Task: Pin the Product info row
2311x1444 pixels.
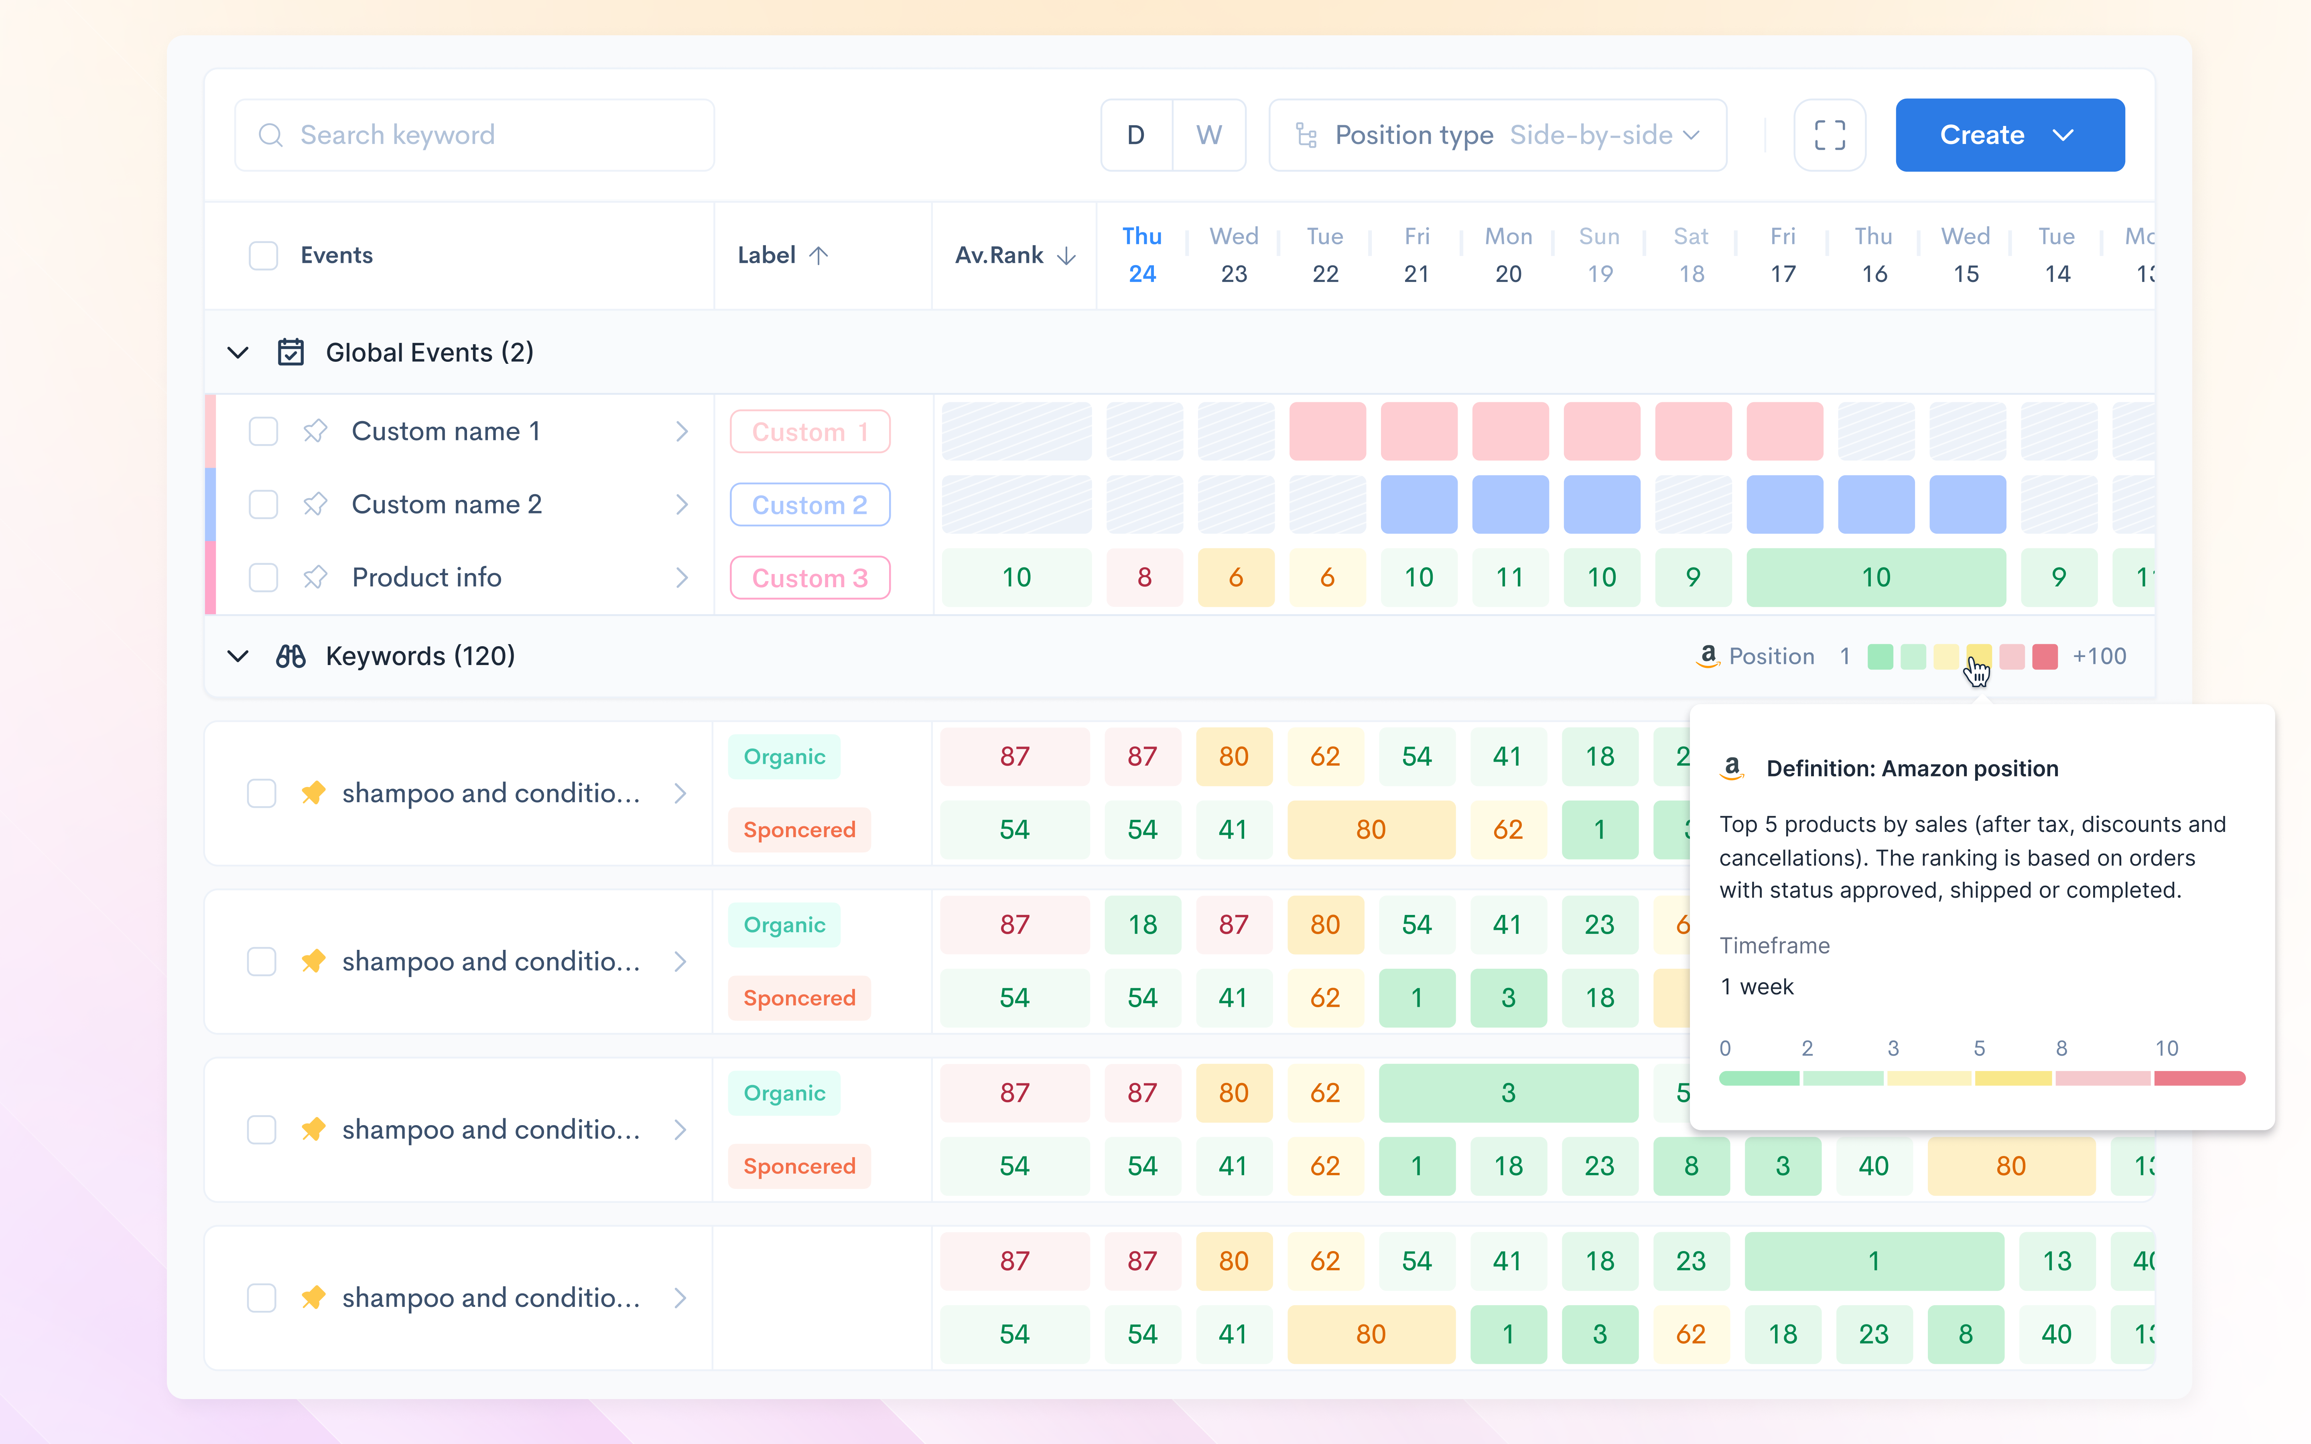Action: (x=315, y=577)
